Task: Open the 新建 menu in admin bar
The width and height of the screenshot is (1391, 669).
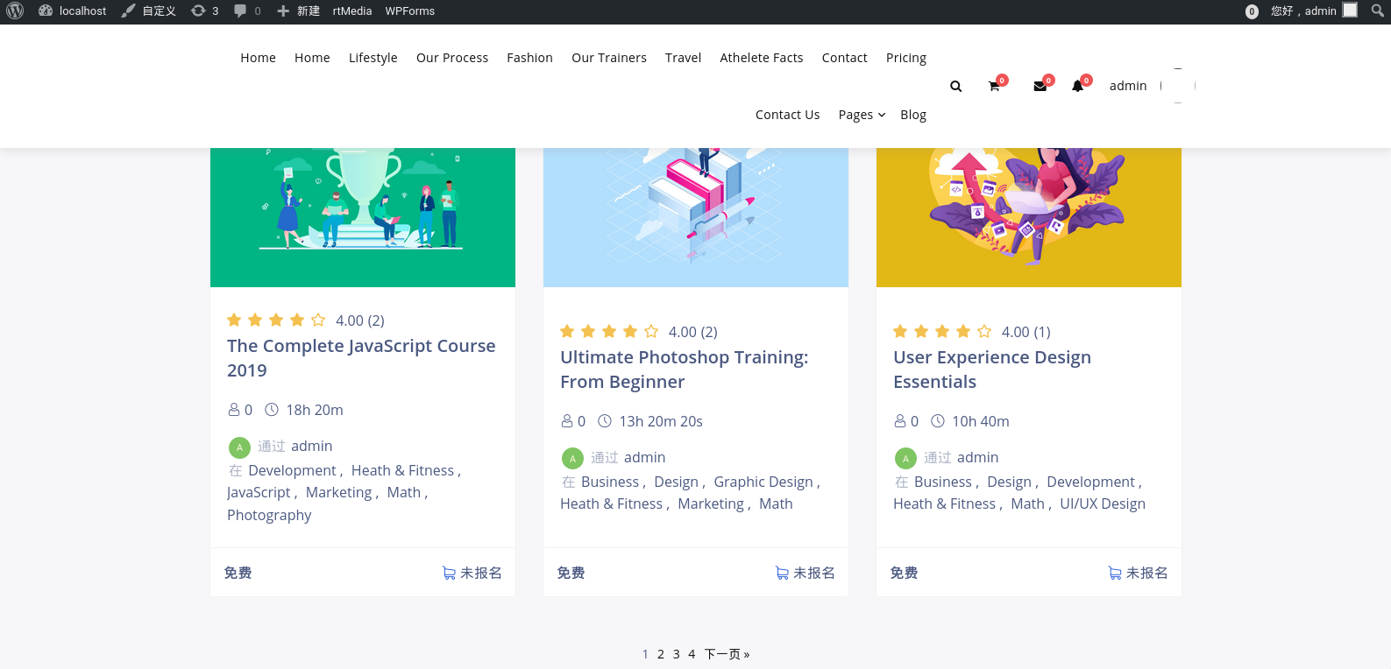Action: pos(298,11)
